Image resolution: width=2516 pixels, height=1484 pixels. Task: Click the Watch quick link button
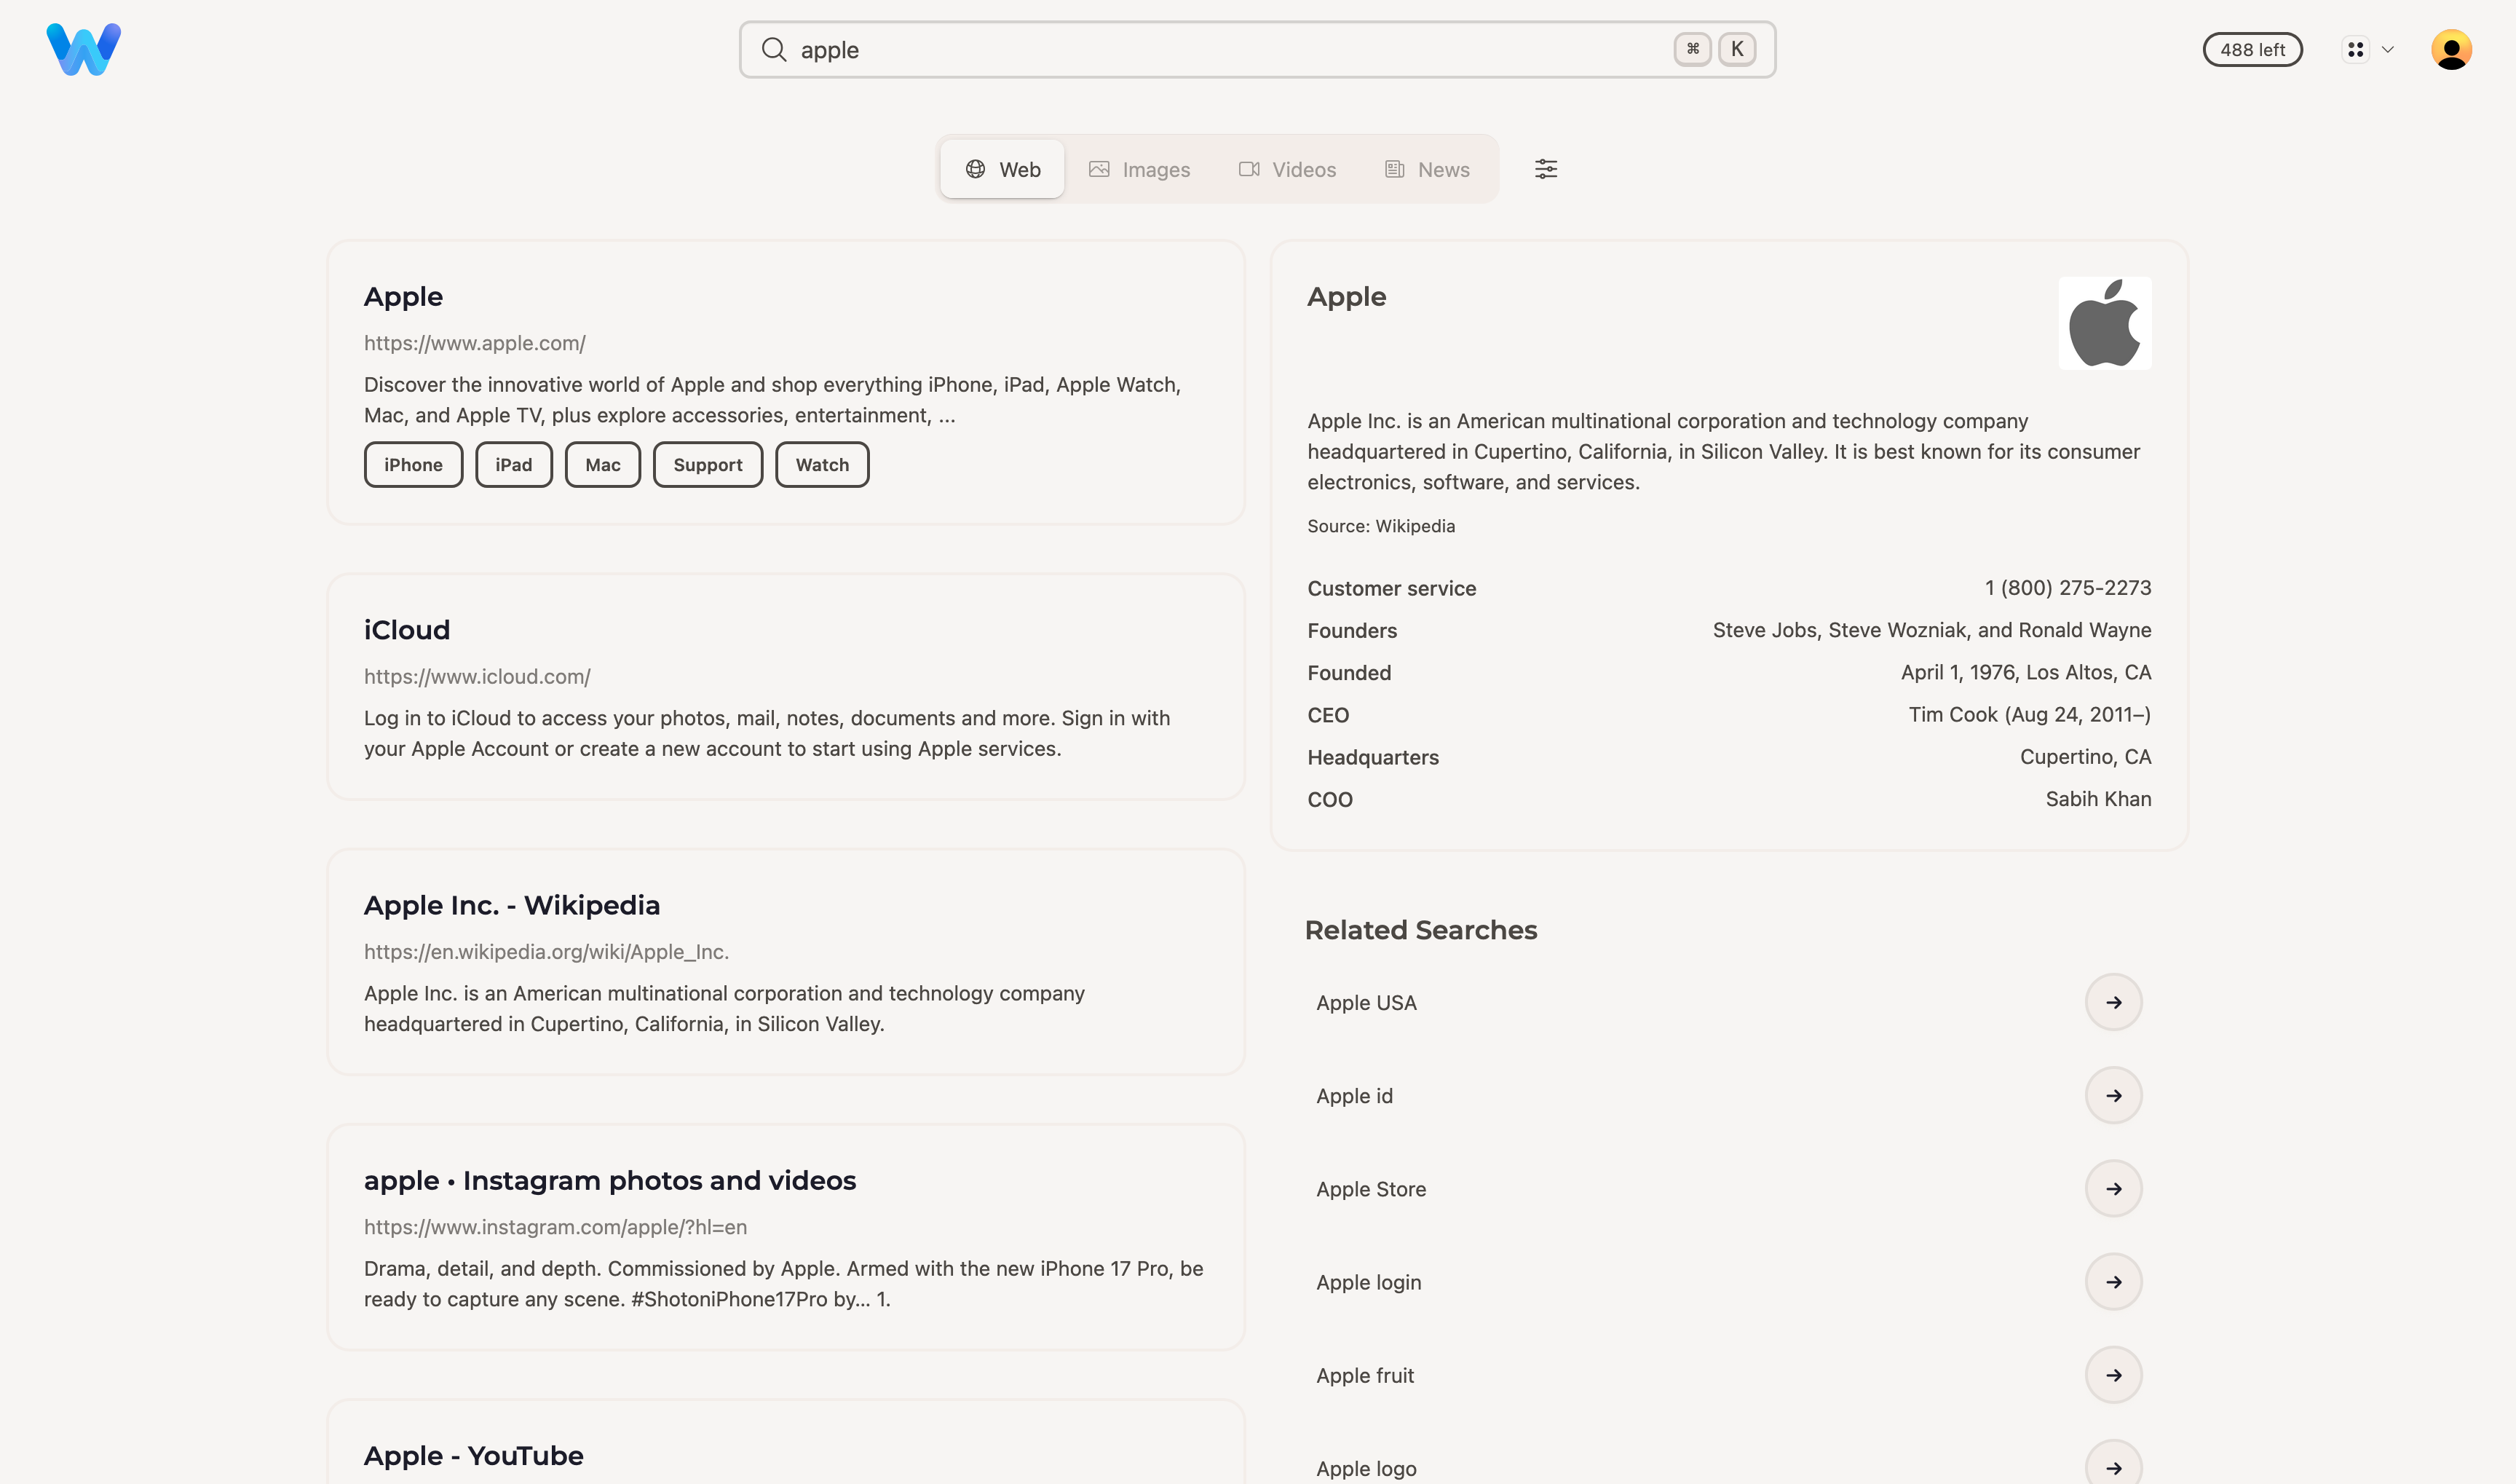pyautogui.click(x=822, y=465)
